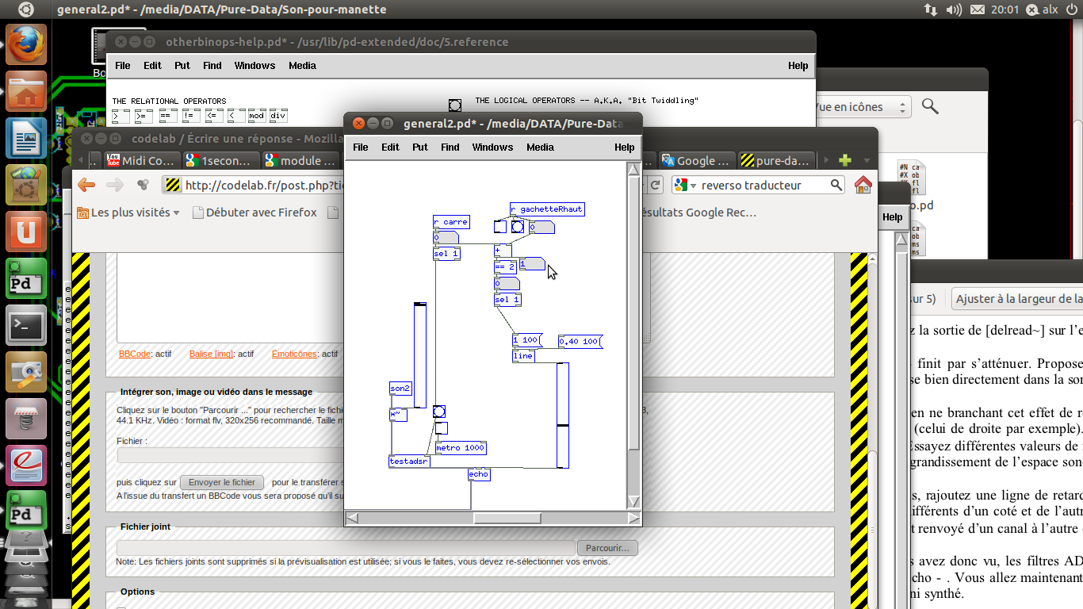Screen dimensions: 1083x609
Task: Open the Vue en icônes view dropdown
Action: click(862, 107)
